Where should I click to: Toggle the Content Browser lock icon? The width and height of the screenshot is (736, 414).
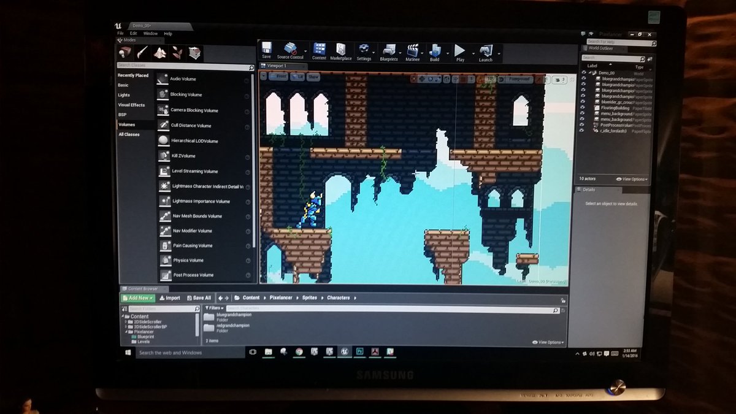563,301
